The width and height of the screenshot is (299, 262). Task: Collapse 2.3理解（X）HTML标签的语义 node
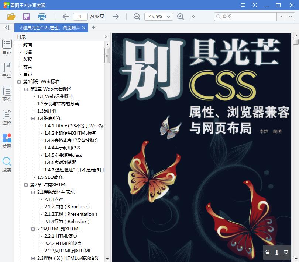(x=33, y=258)
